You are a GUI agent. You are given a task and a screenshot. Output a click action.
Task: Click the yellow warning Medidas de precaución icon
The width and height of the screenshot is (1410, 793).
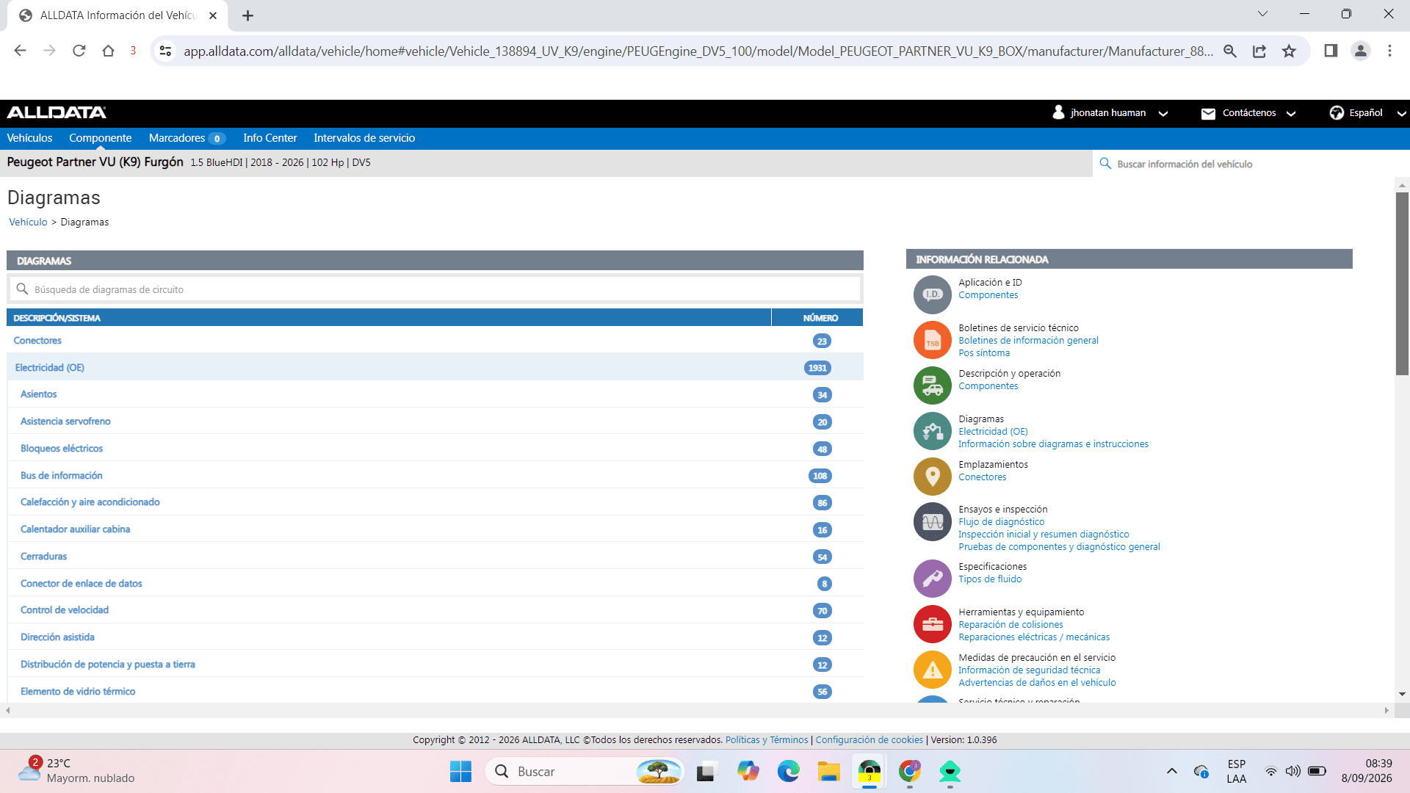932,670
